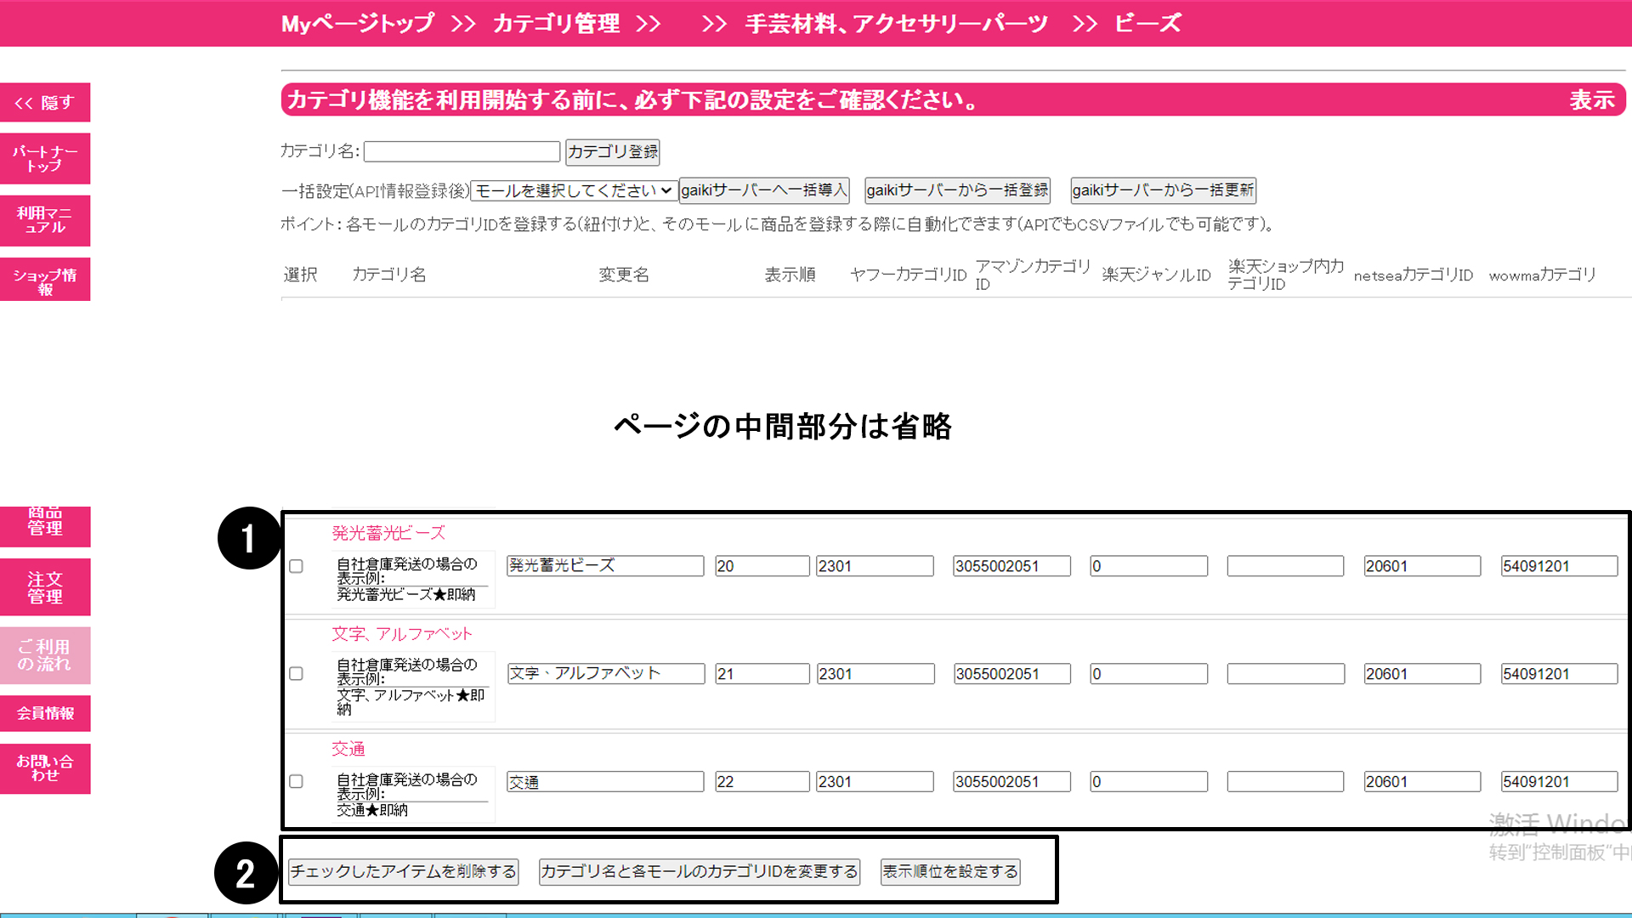Click カテゴリ管理 breadcrumb link
The width and height of the screenshot is (1632, 918).
556,24
